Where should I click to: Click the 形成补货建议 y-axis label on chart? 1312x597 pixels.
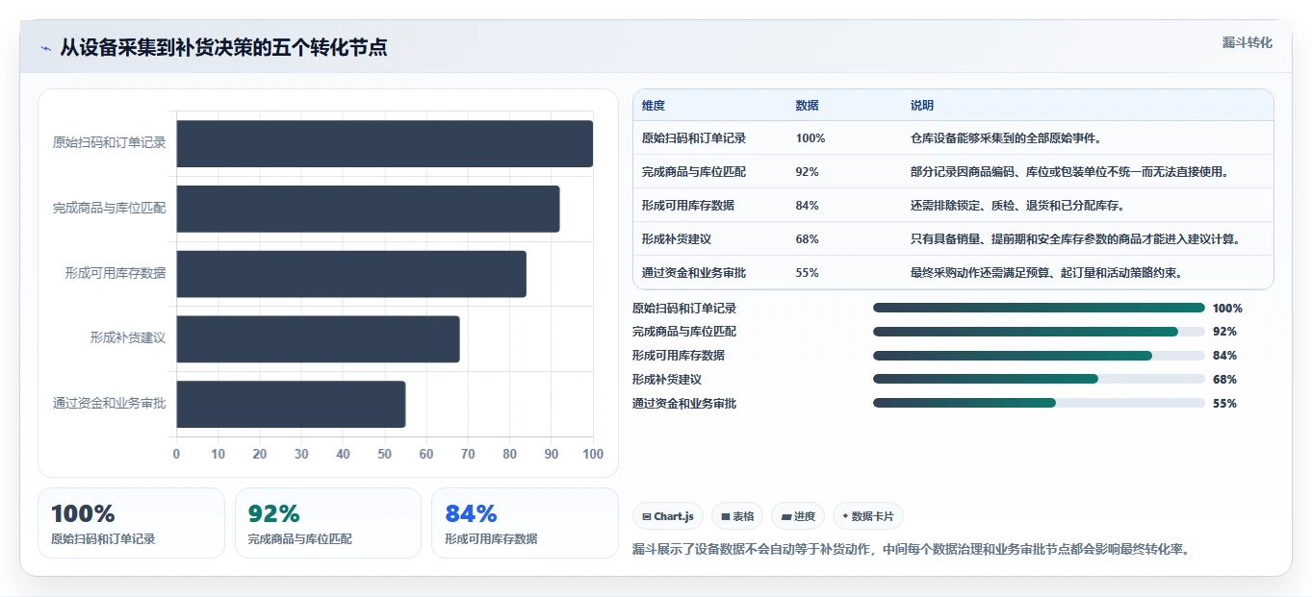point(128,338)
